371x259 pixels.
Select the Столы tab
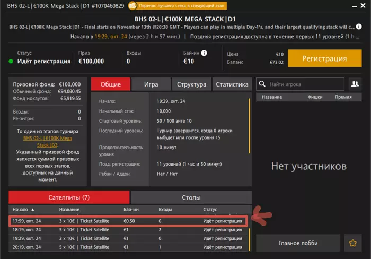point(191,197)
